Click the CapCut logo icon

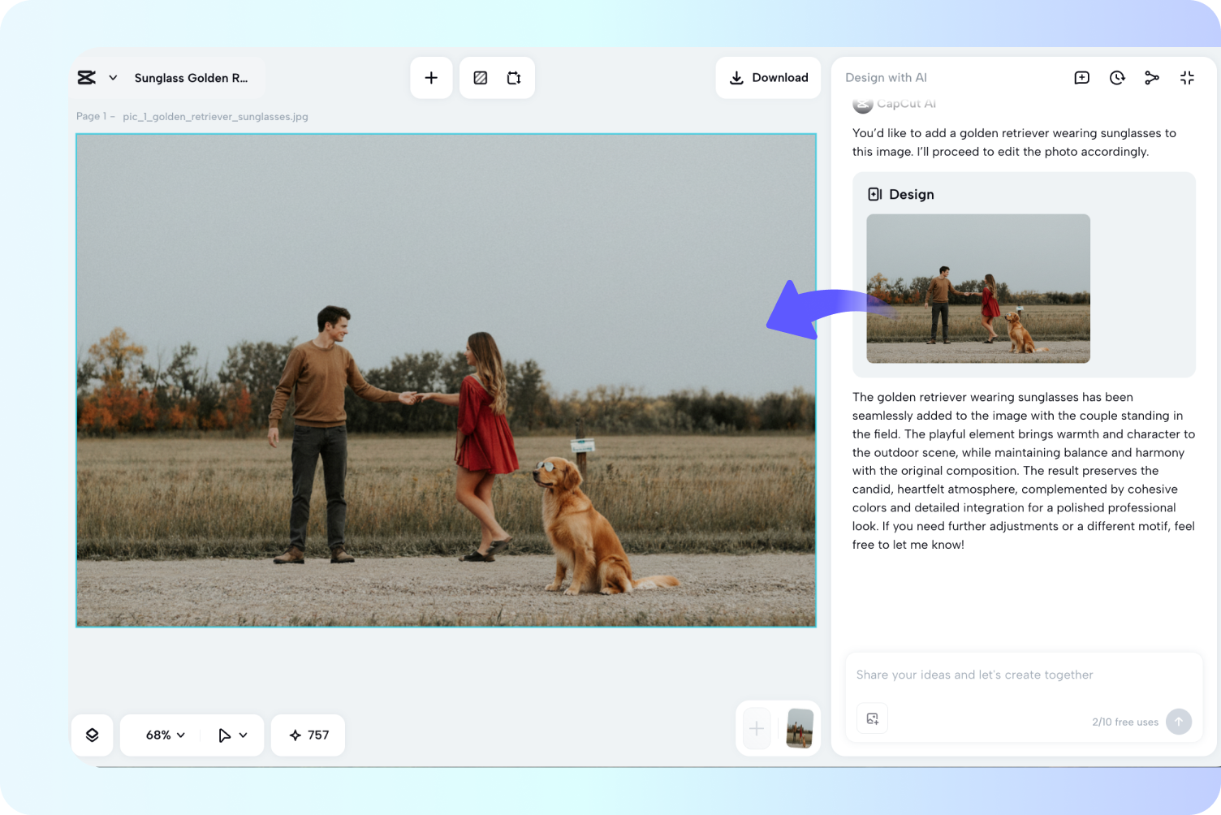coord(87,78)
